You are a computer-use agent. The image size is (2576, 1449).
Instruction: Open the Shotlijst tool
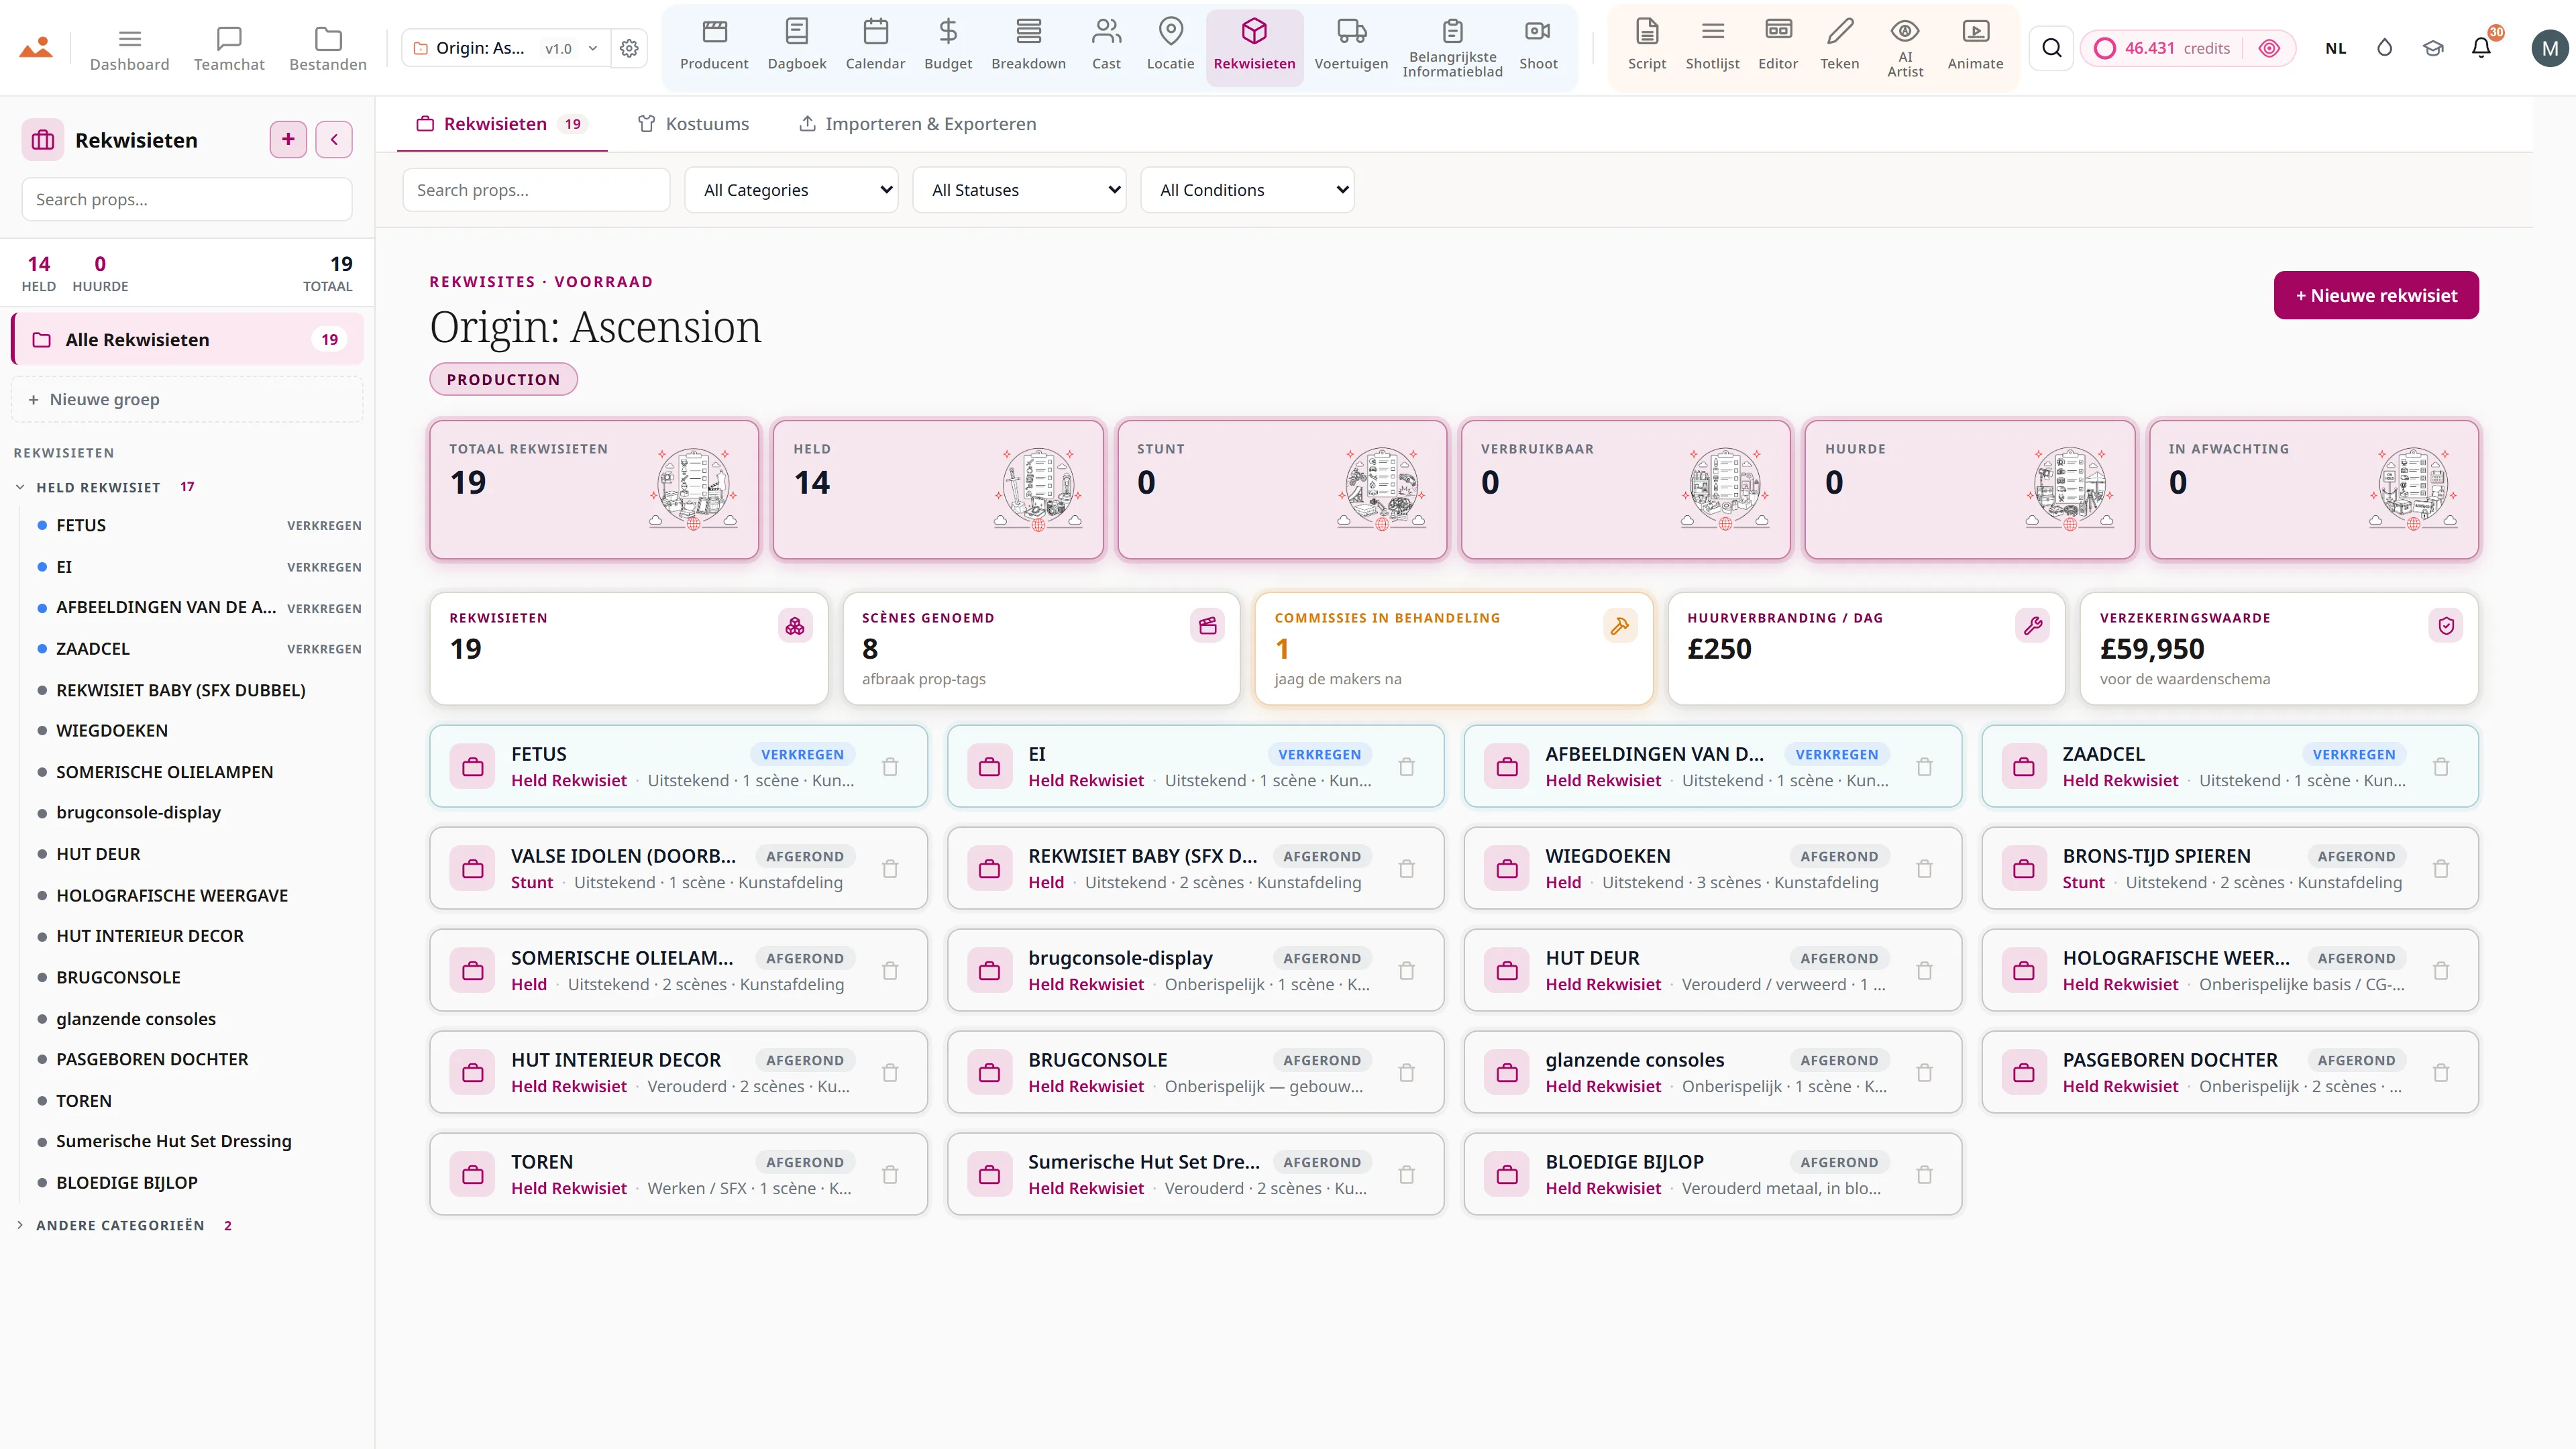pyautogui.click(x=1712, y=47)
